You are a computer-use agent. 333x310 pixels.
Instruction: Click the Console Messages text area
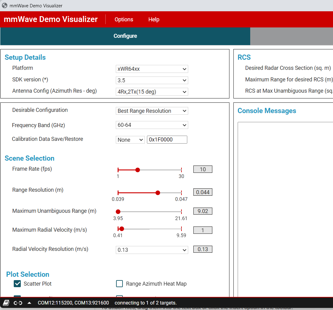[x=285, y=209]
